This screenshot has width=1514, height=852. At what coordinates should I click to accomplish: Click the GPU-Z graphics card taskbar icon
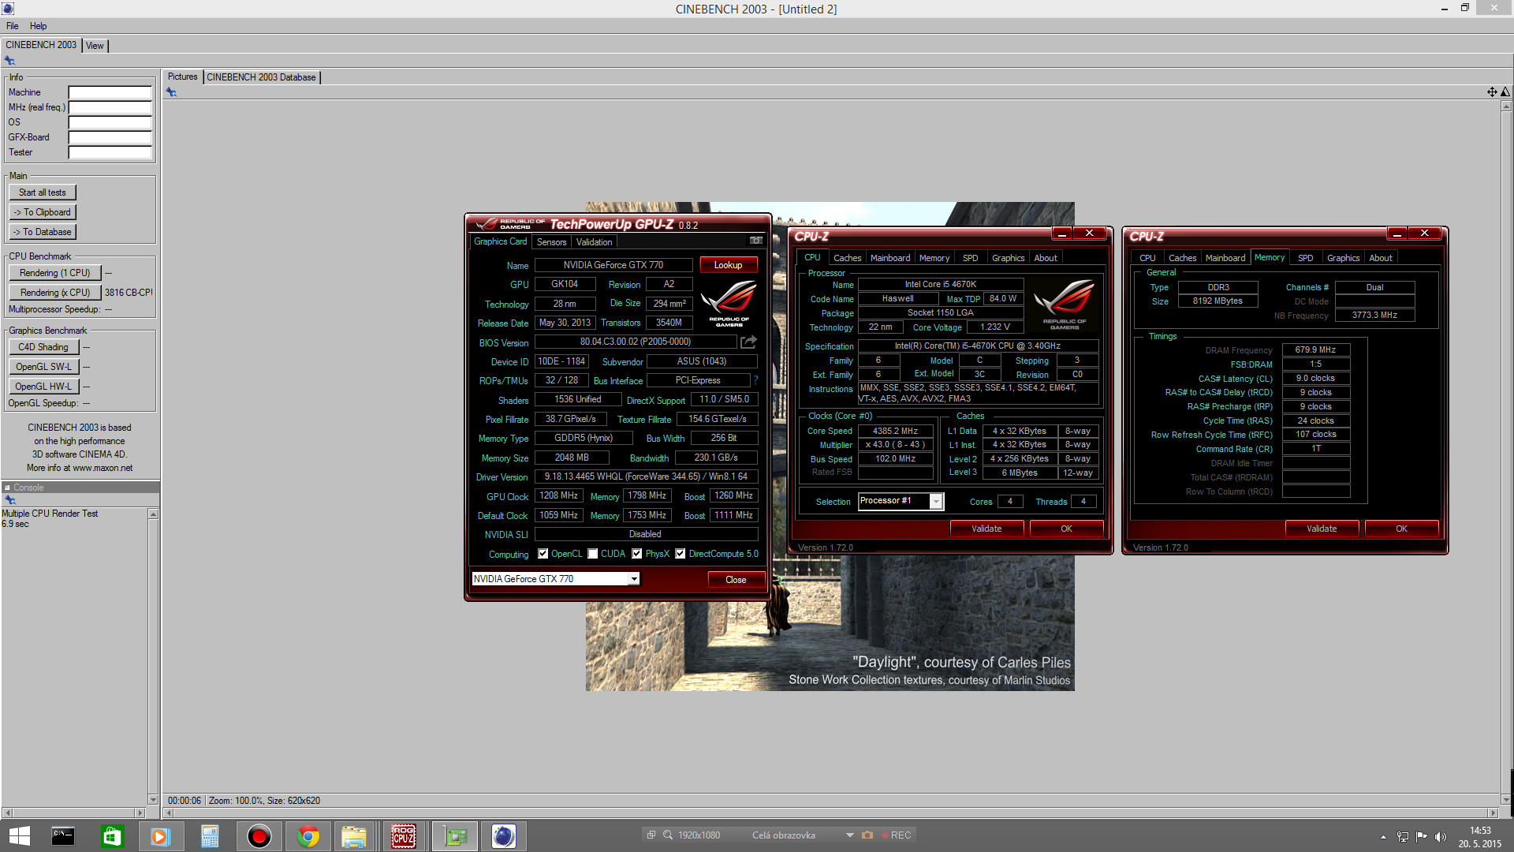(455, 836)
